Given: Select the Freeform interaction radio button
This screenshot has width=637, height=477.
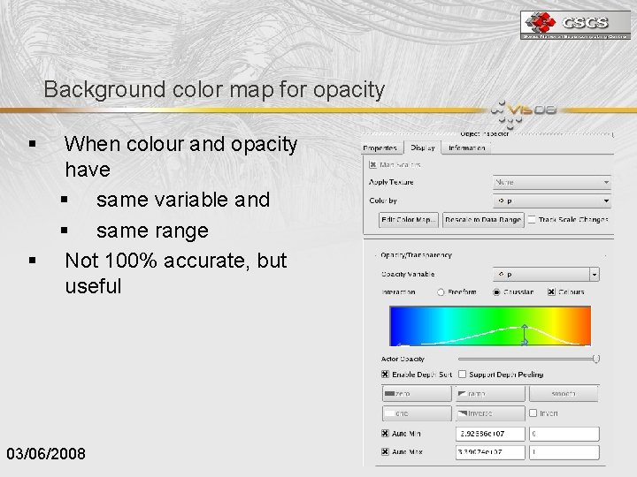Looking at the screenshot, I should 441,292.
